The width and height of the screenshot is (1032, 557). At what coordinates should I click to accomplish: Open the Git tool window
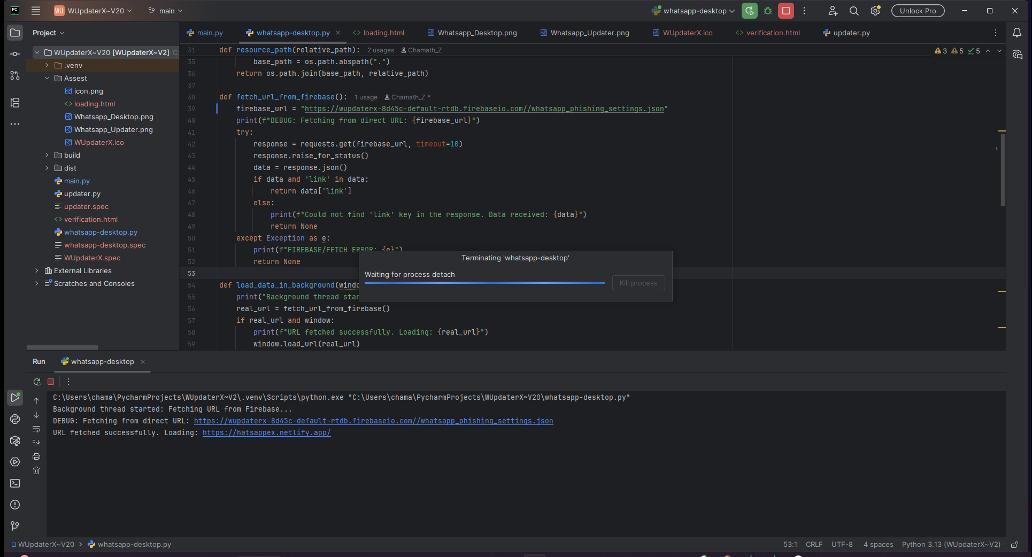(15, 526)
